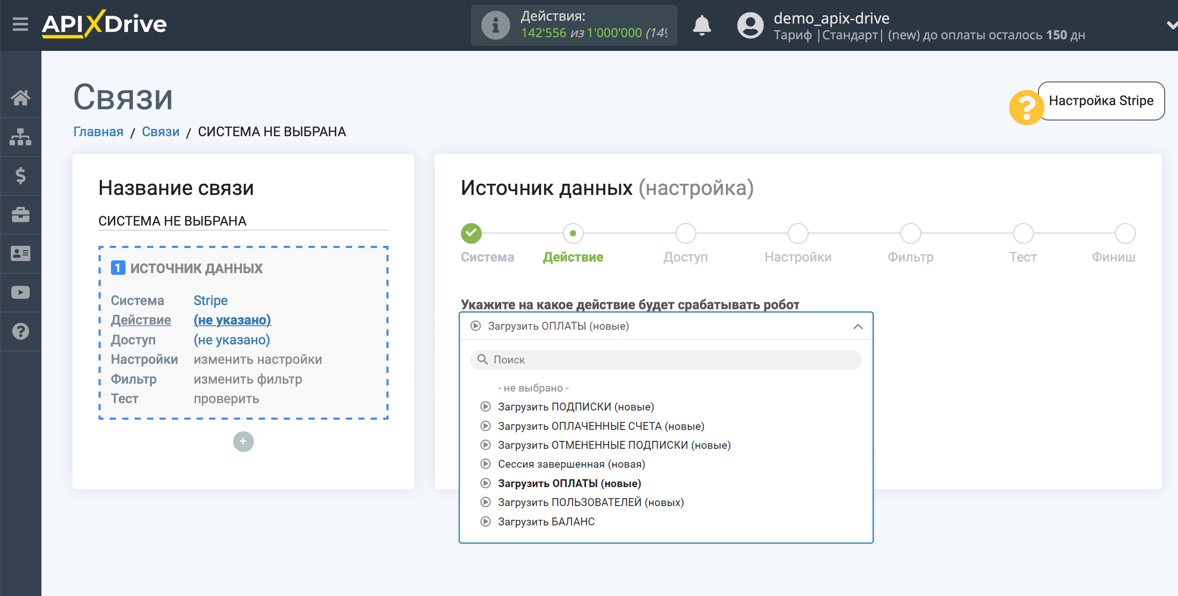The width and height of the screenshot is (1178, 596).
Task: Open the billing dollar sidebar icon
Action: [x=21, y=175]
